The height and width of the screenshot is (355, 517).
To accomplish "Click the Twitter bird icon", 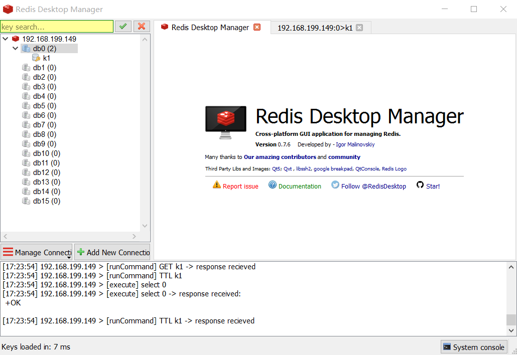I will (x=335, y=185).
